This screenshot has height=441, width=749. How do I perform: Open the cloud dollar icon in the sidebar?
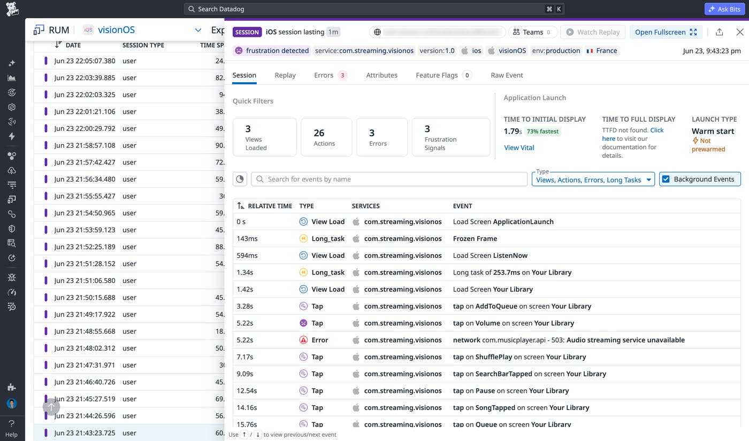point(12,170)
